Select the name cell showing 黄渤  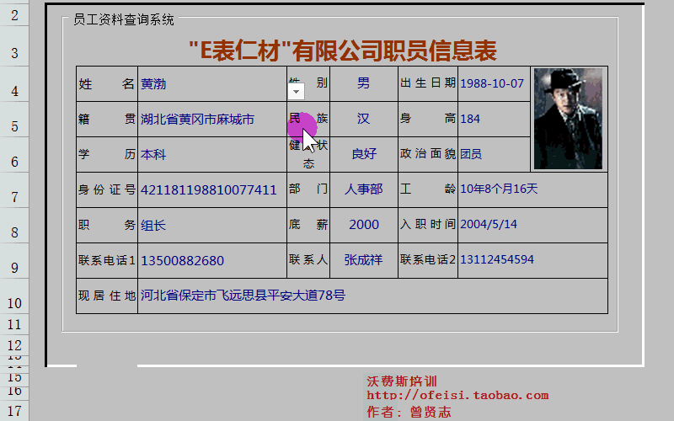point(212,83)
